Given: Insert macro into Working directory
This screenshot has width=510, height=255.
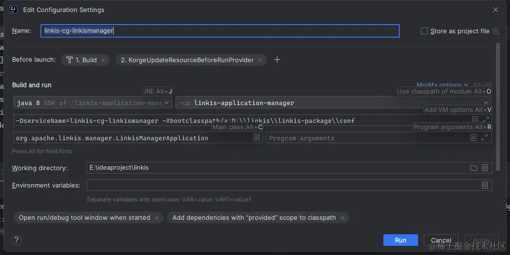Looking at the screenshot, I should click(485, 168).
